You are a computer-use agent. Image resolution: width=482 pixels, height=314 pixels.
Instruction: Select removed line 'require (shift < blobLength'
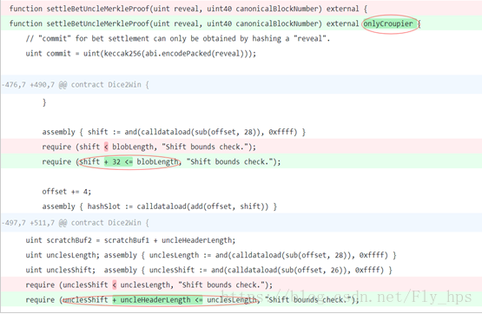241,147
